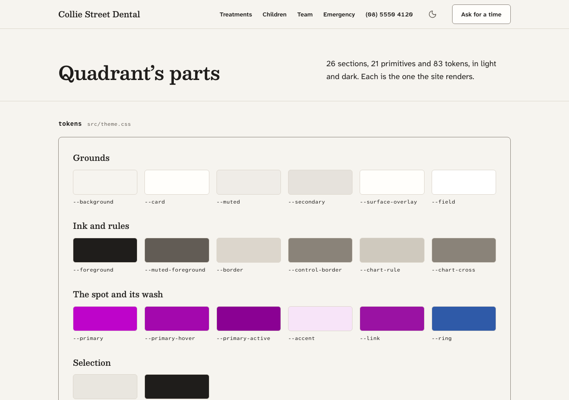The image size is (569, 400).
Task: Click the 'tokens' section label
Action: tap(70, 124)
